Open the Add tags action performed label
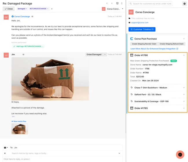Viewport: 188px width, 162px height. click(x=28, y=46)
